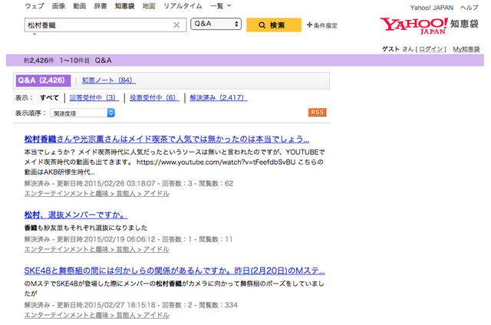The height and width of the screenshot is (325, 491).
Task: Open the Yahoo! JAPAN link at top right
Action: (x=431, y=8)
